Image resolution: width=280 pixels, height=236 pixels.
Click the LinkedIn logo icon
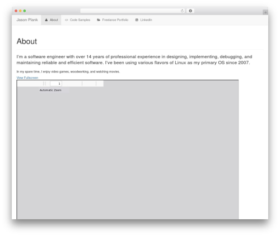coord(137,20)
